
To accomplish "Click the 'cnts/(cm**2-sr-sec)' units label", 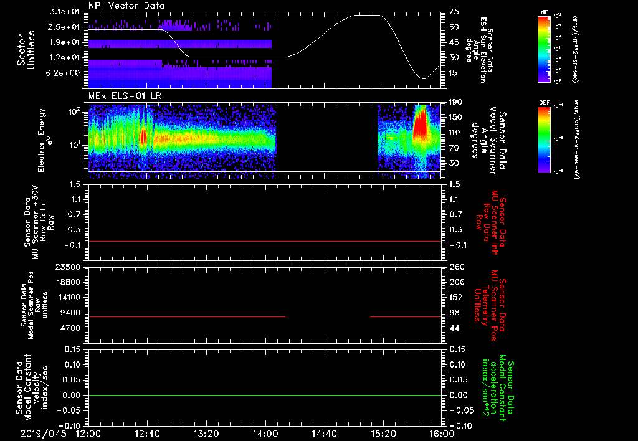I will 575,49.
